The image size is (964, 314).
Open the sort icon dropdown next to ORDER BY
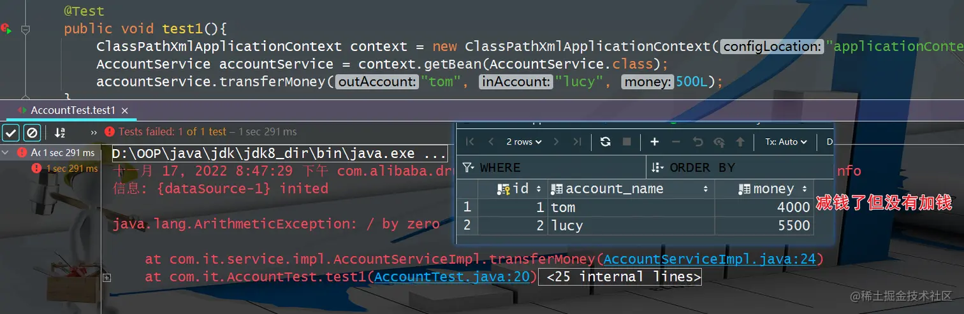[x=658, y=168]
